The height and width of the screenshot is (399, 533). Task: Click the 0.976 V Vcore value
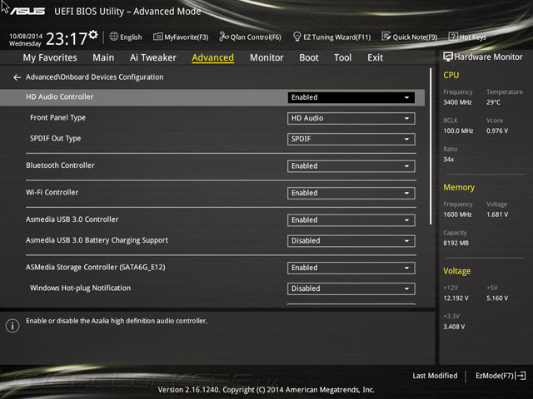click(497, 131)
